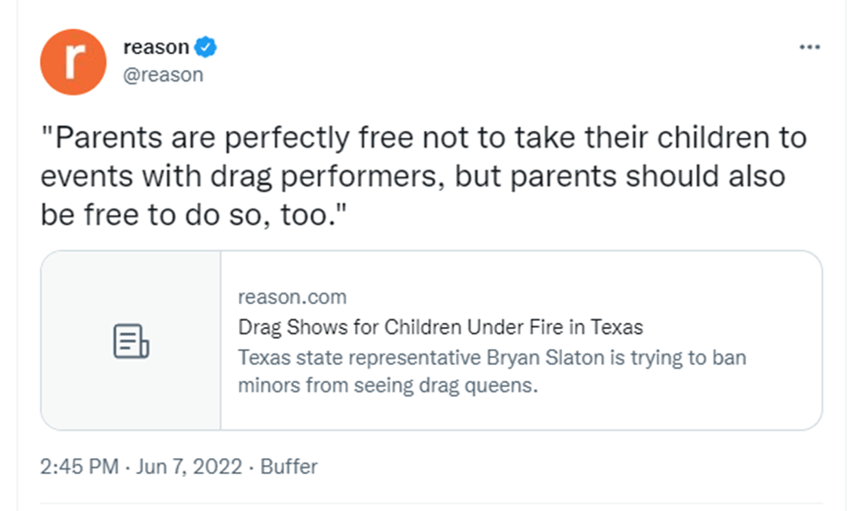Open the three-dot more options menu

(809, 48)
